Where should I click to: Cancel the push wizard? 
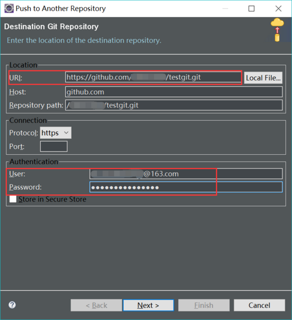tap(259, 305)
